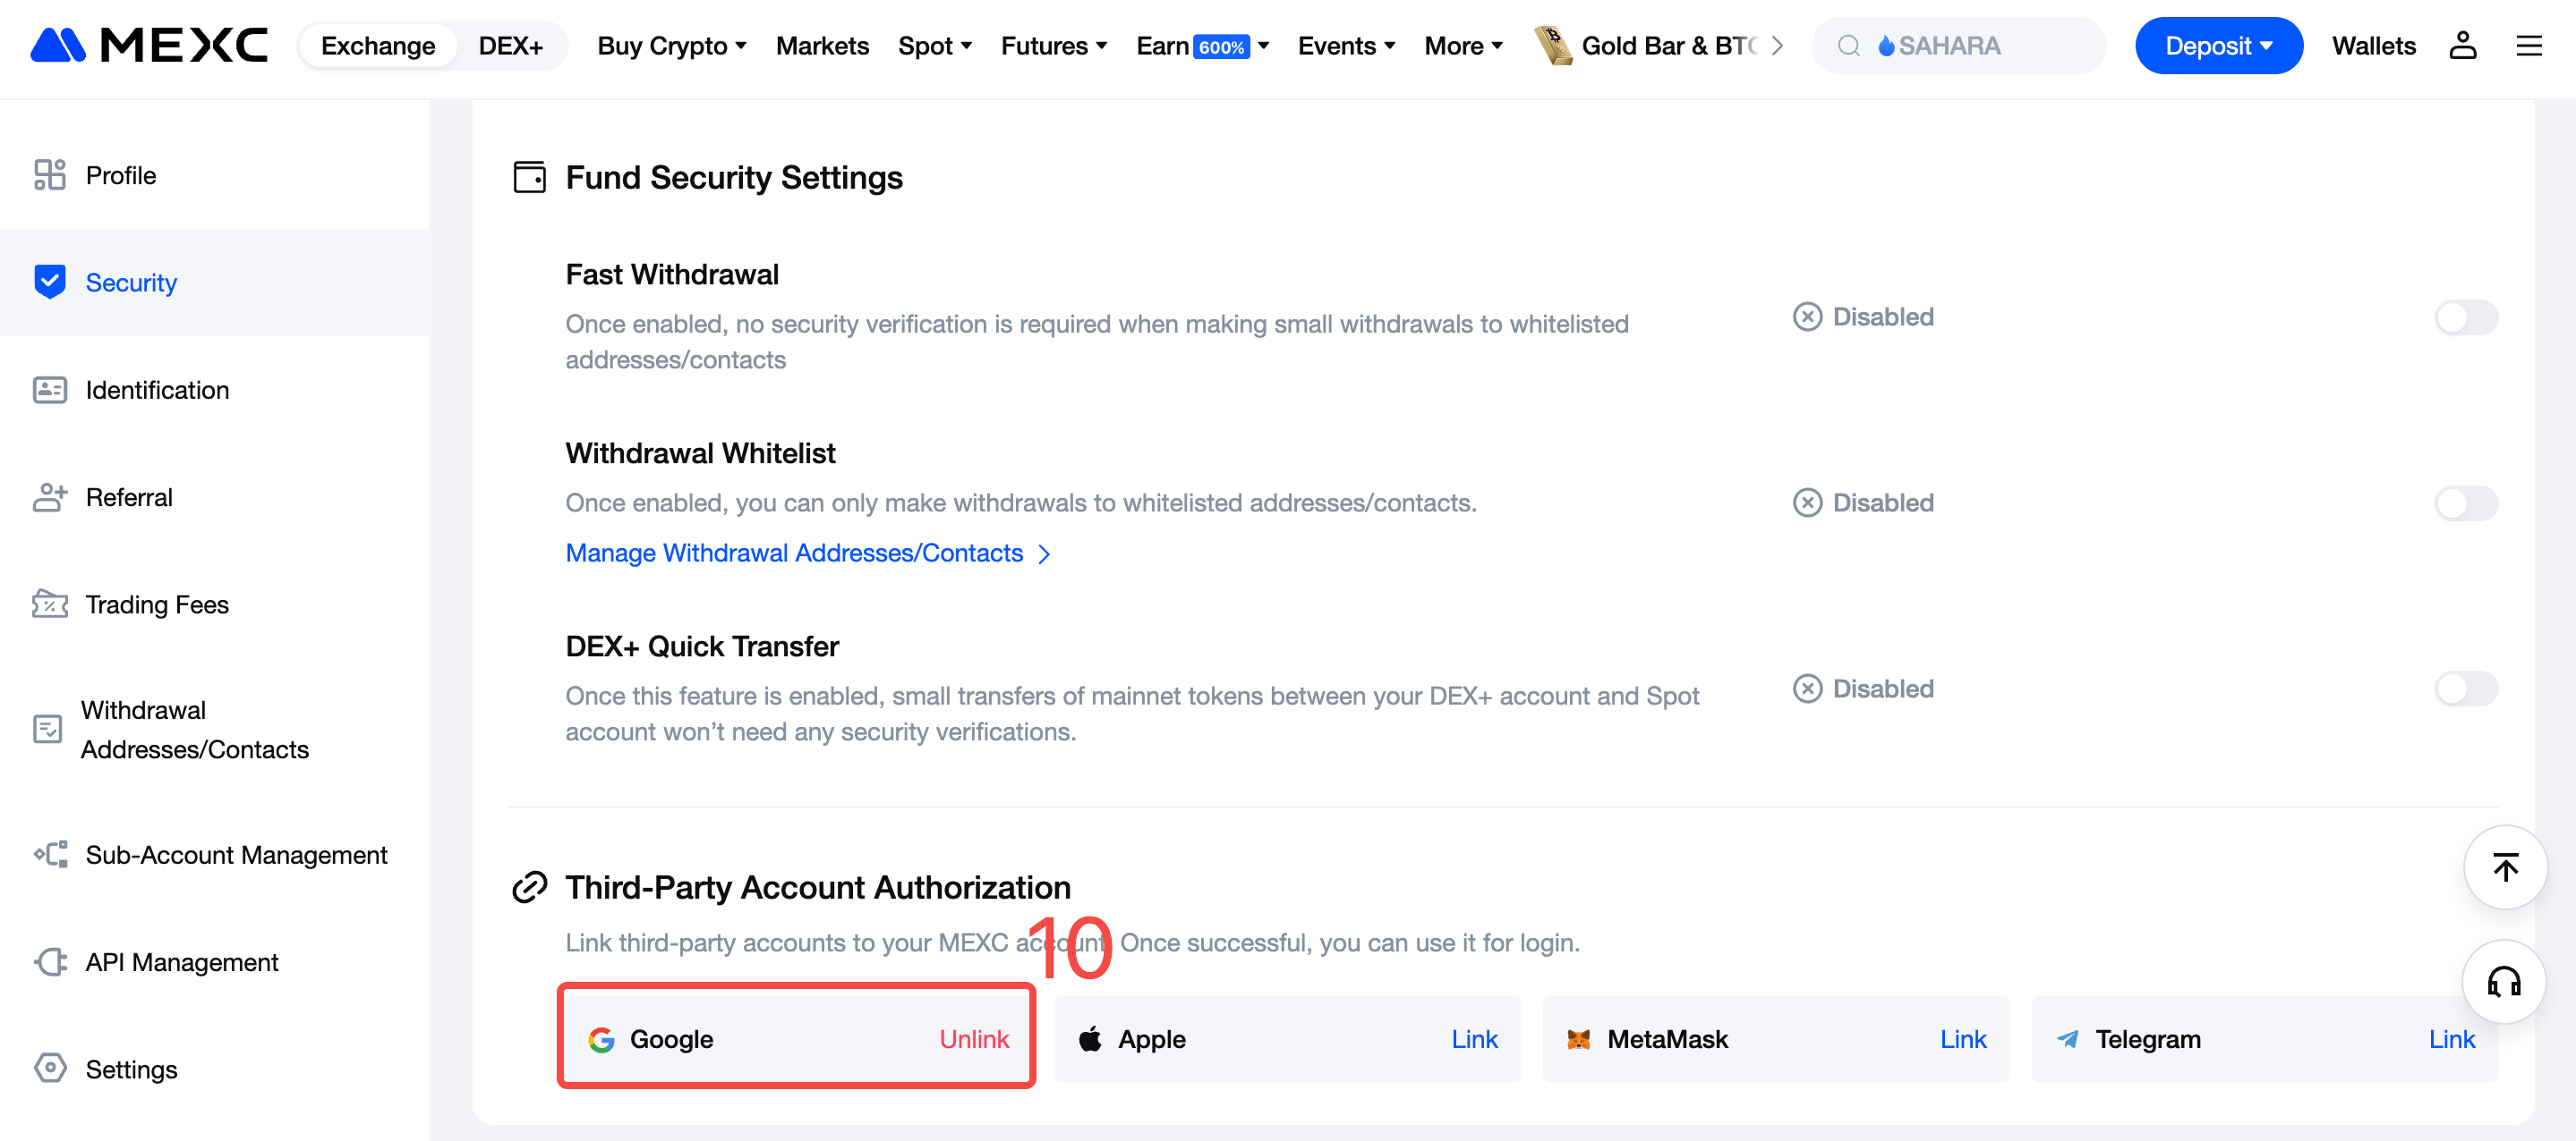2576x1141 pixels.
Task: Turn on Withdrawal Whitelist switch
Action: point(2465,503)
